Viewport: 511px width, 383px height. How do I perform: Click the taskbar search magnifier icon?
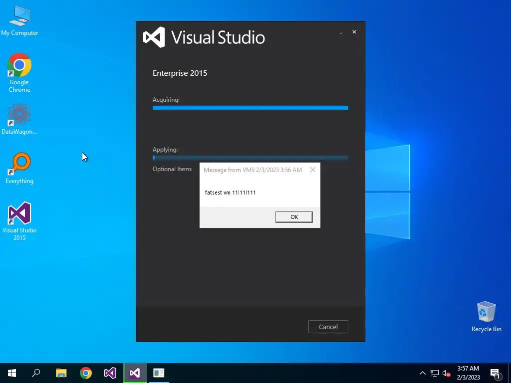pyautogui.click(x=36, y=373)
